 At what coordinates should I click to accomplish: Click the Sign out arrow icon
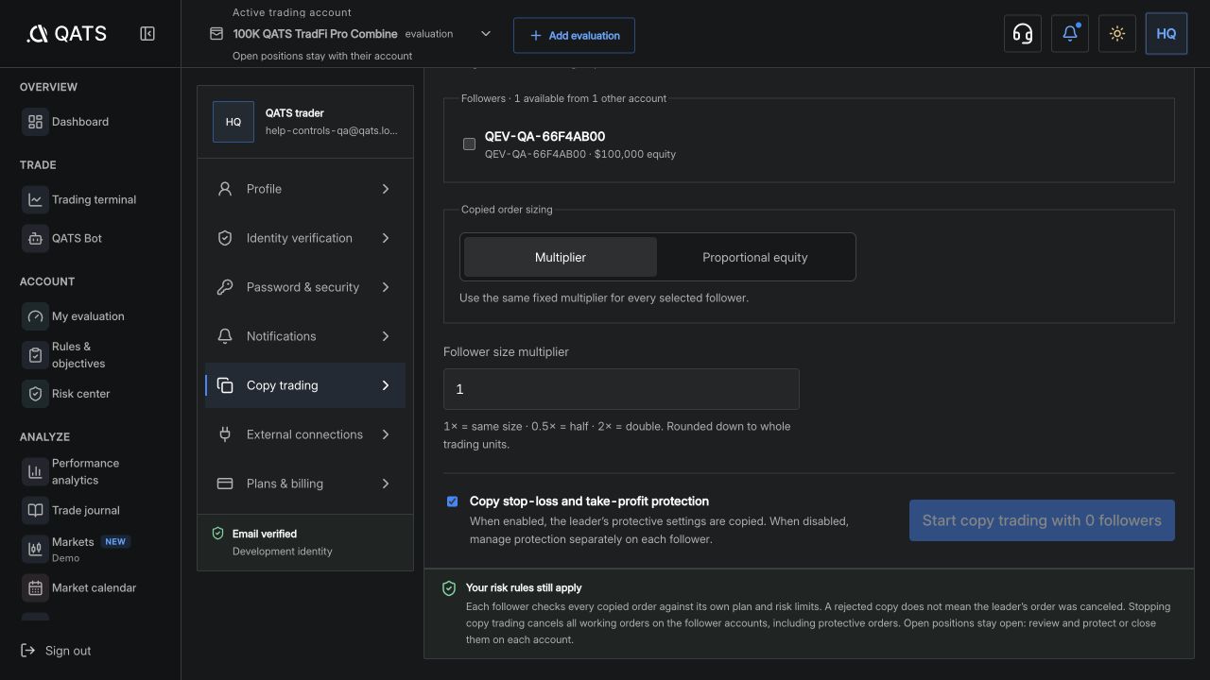click(27, 651)
